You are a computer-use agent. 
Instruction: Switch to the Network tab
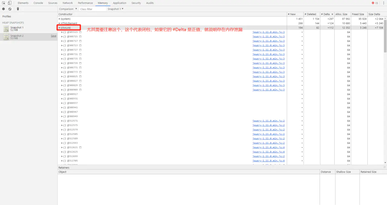click(x=67, y=3)
